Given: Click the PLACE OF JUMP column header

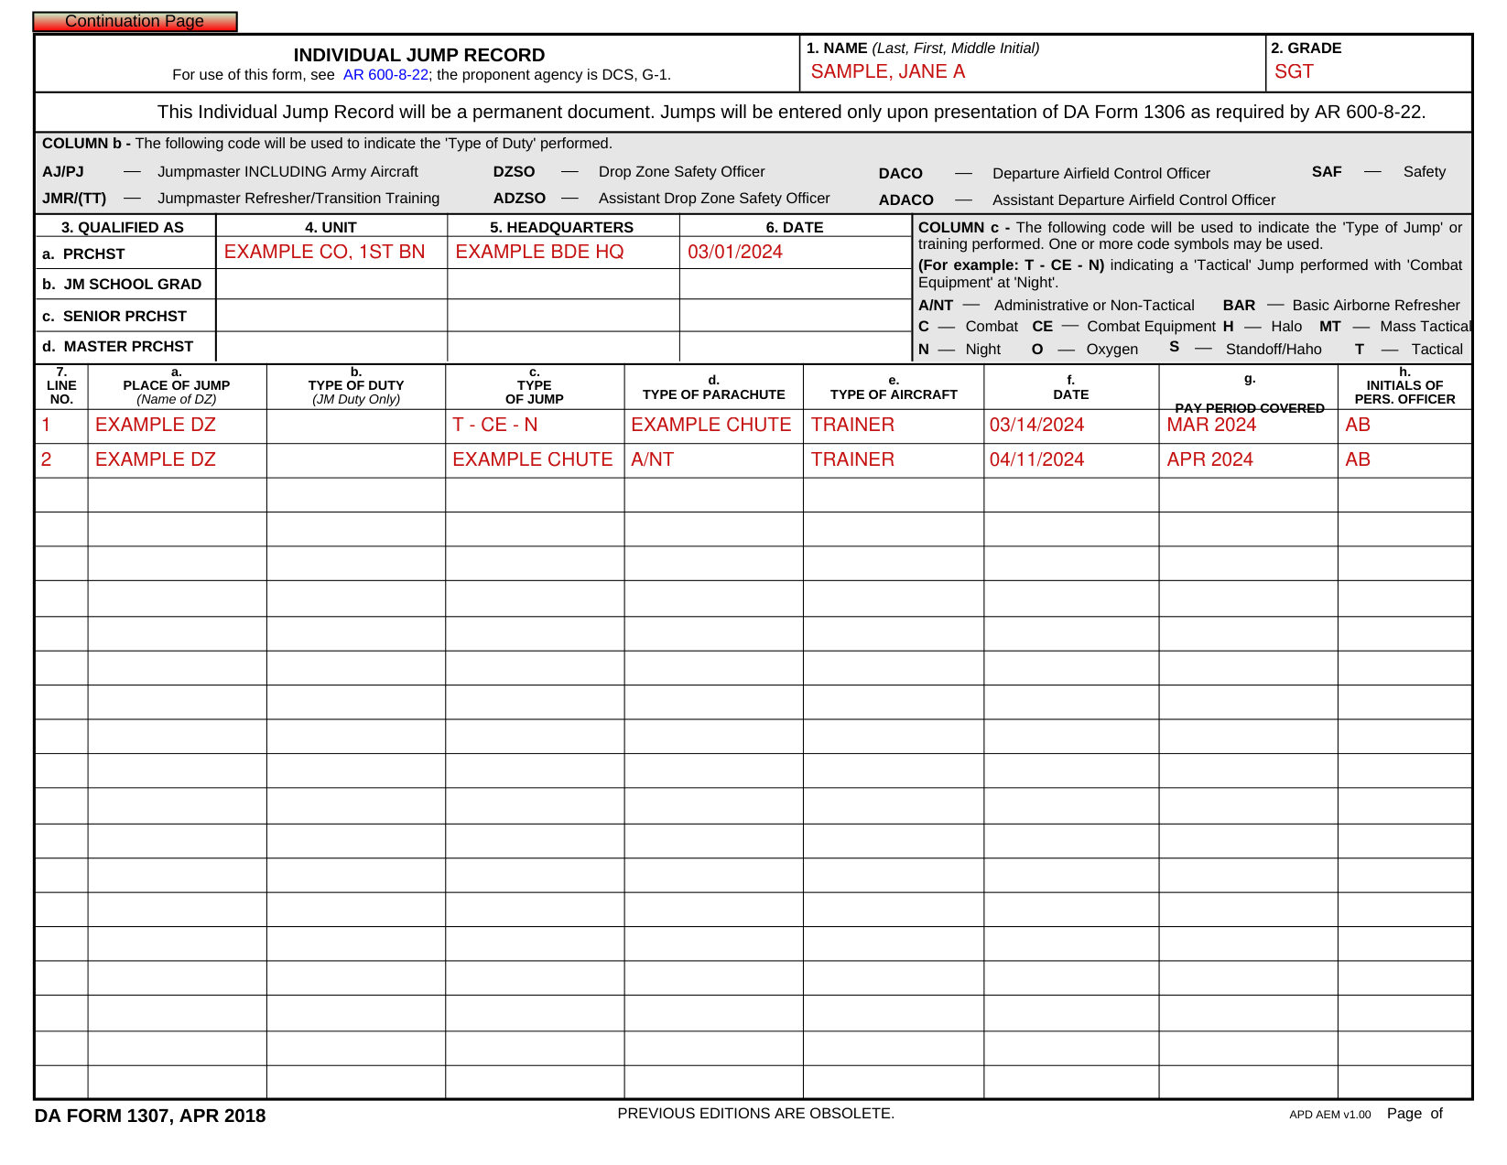Looking at the screenshot, I should (x=177, y=386).
